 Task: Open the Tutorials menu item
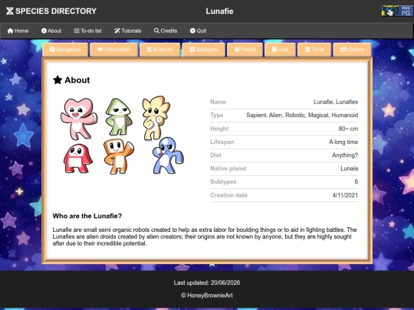(x=128, y=31)
